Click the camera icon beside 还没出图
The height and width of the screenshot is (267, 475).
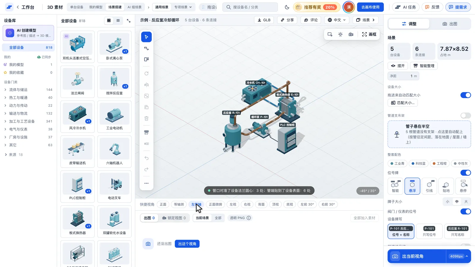point(148,244)
